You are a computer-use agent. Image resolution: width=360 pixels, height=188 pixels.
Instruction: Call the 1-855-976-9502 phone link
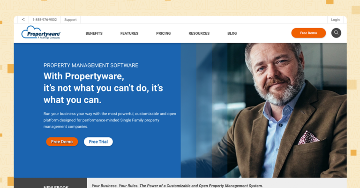45,20
